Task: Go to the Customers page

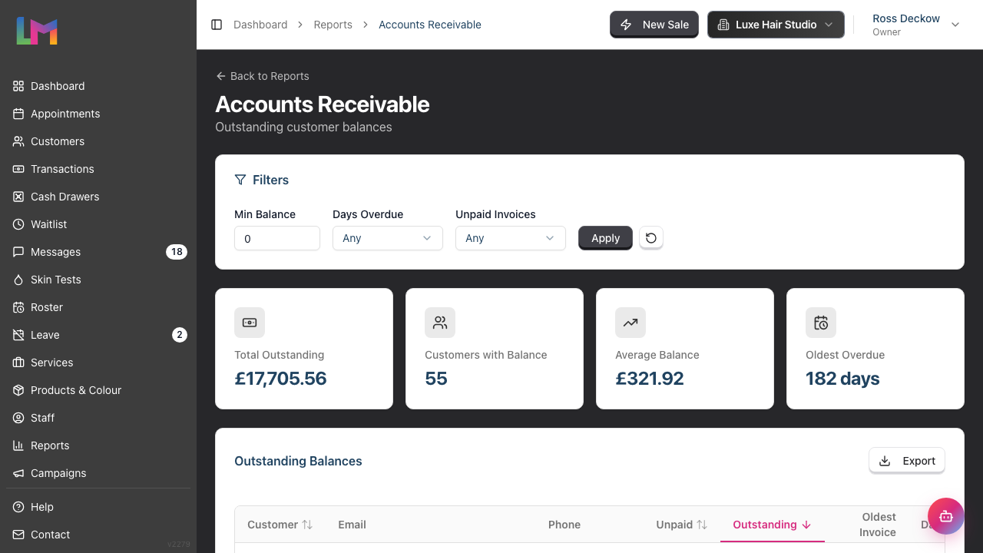Action: coord(98,141)
